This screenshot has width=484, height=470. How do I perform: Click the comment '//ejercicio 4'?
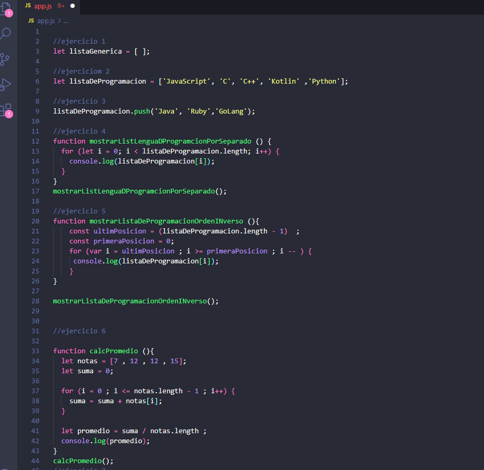pyautogui.click(x=79, y=131)
